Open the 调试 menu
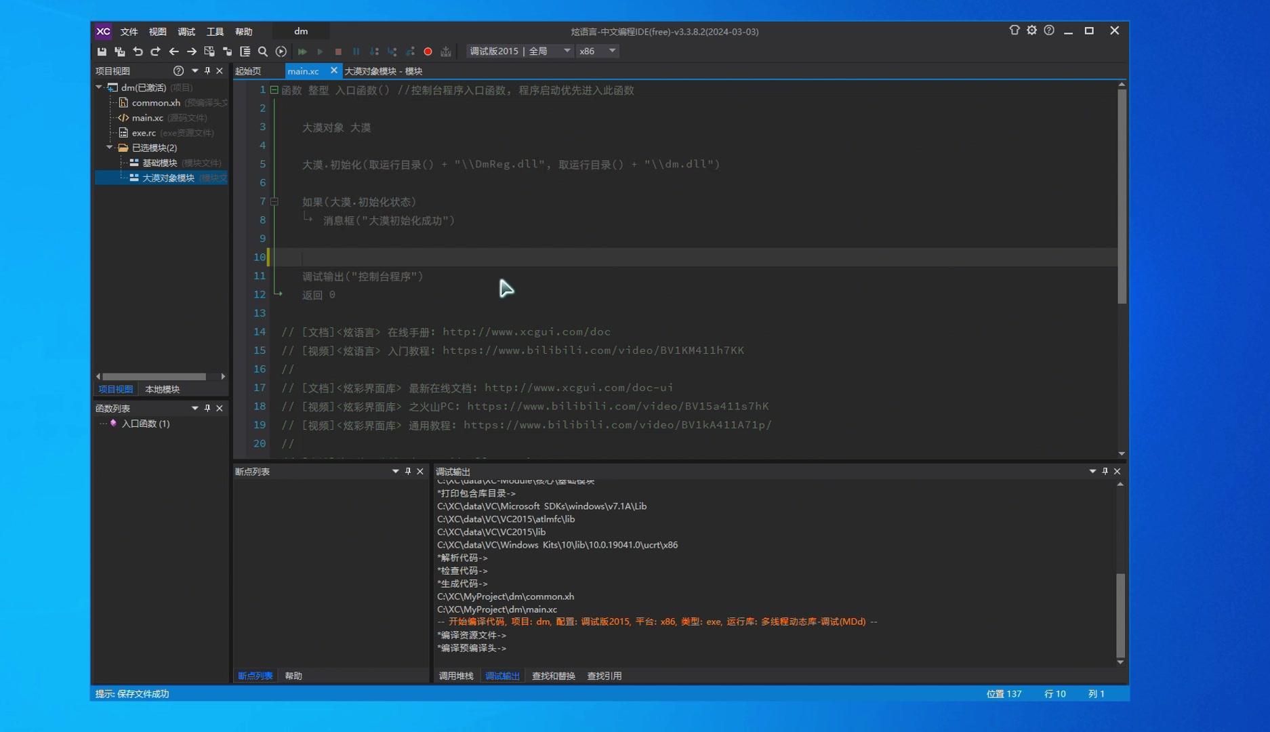This screenshot has width=1270, height=732. point(186,32)
